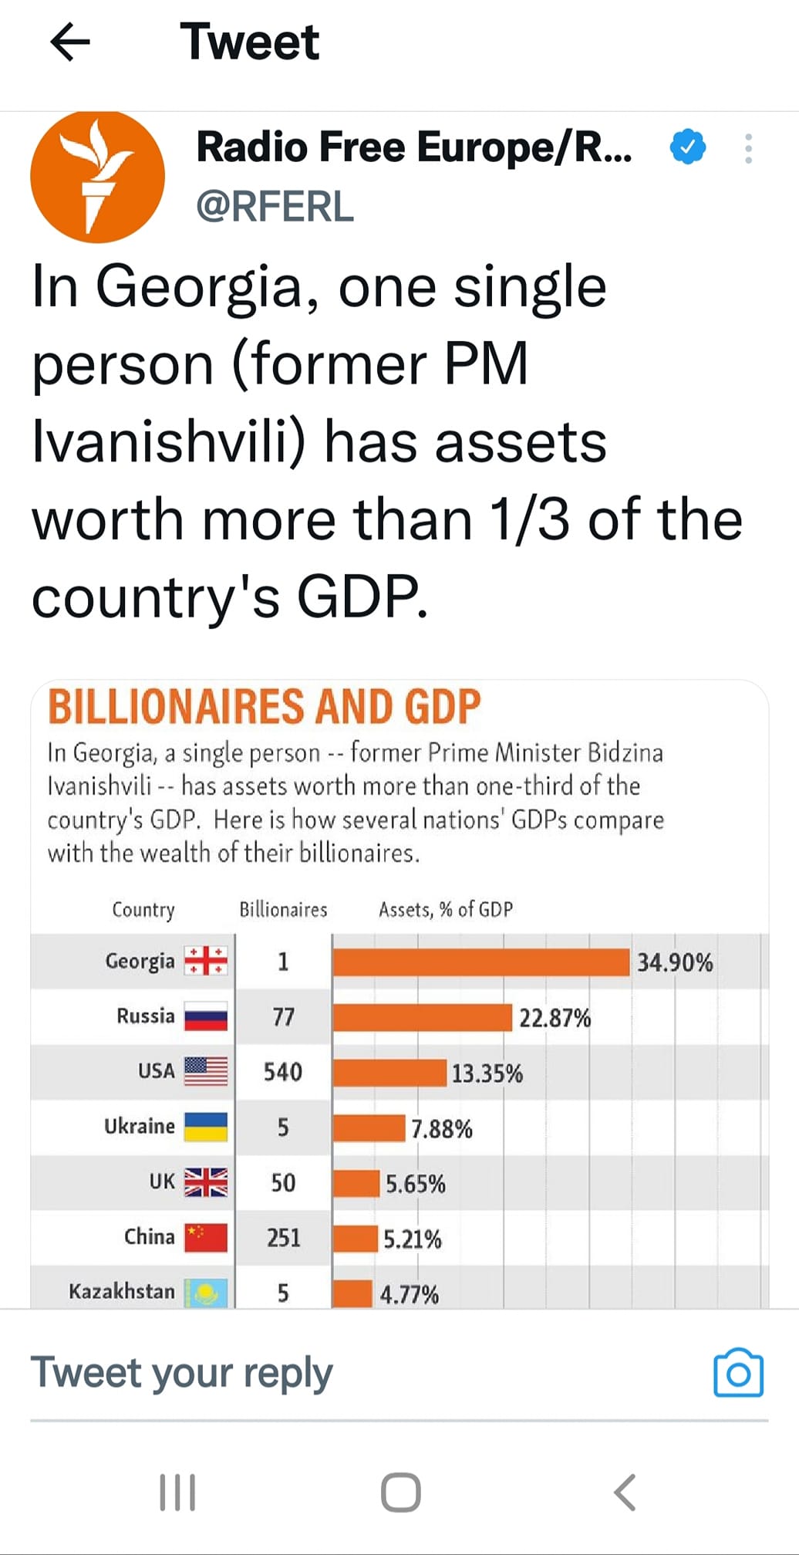Screen dimensions: 799x1555
Task: Open the three-dot tweet options menu
Action: tap(748, 148)
